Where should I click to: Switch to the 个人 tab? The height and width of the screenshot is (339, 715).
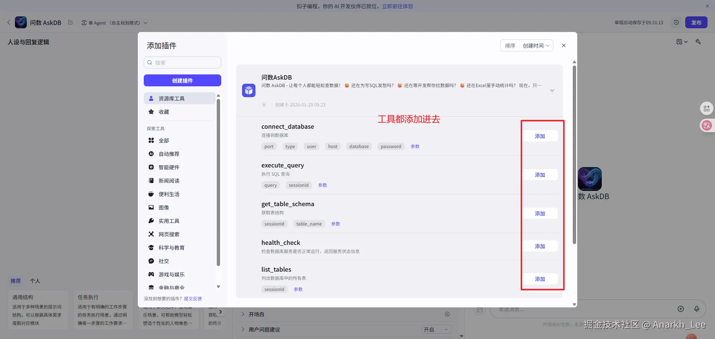coord(35,281)
